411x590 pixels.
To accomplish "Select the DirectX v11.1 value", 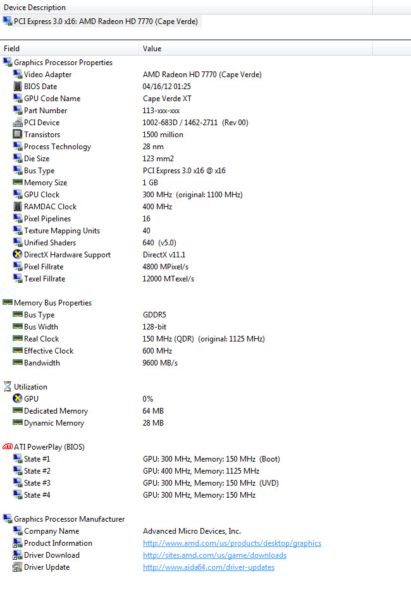I will 164,255.
